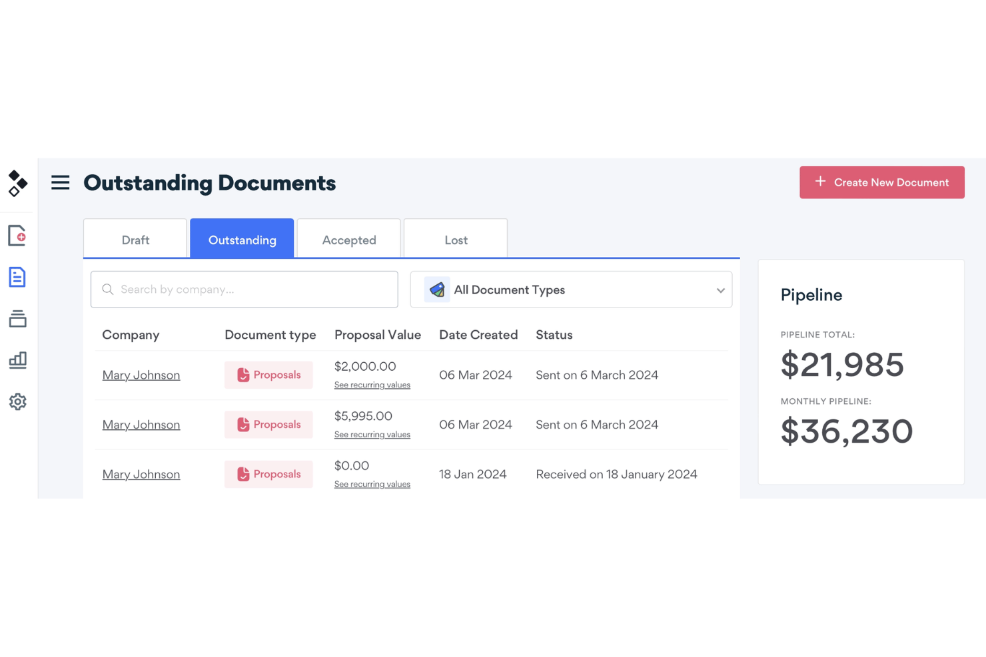Switch to the Draft tab
This screenshot has height=657, width=986.
pyautogui.click(x=135, y=238)
